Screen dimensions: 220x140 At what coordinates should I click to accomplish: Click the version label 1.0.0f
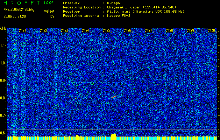coord(48,3)
